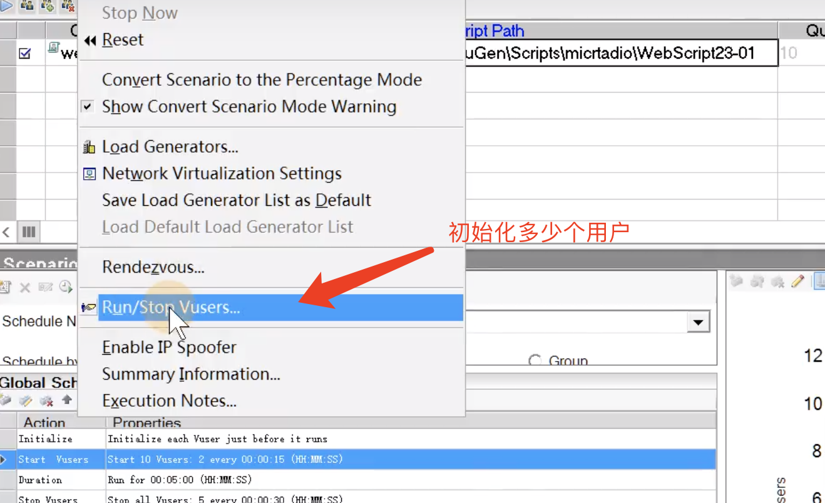
Task: Click 'Run for 00:05:00' properties cell
Action: click(178, 480)
